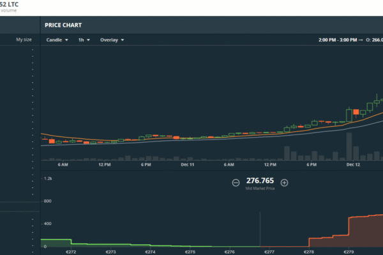
Task: Open the Candle chart type dropdown
Action: tap(57, 40)
